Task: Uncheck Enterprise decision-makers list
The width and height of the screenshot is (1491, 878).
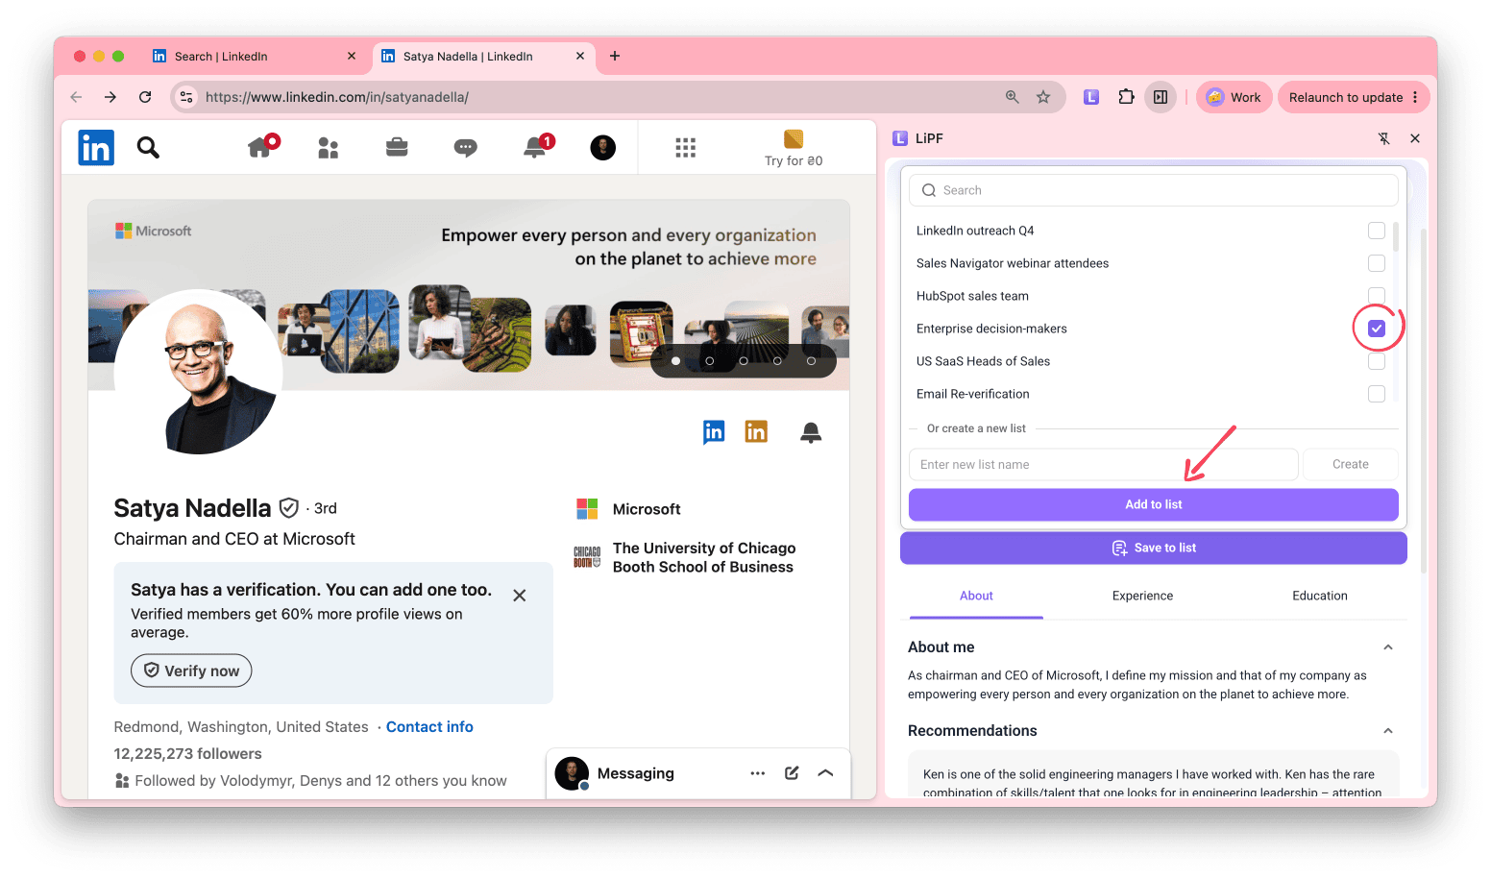Action: tap(1377, 329)
